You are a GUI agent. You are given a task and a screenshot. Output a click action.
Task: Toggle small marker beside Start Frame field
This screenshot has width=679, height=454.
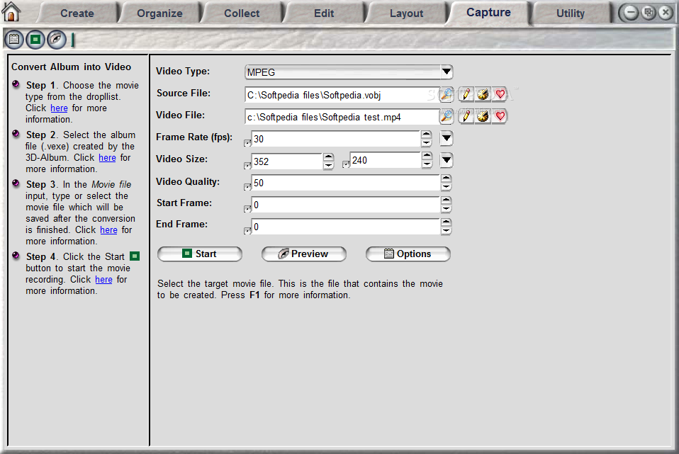click(247, 209)
